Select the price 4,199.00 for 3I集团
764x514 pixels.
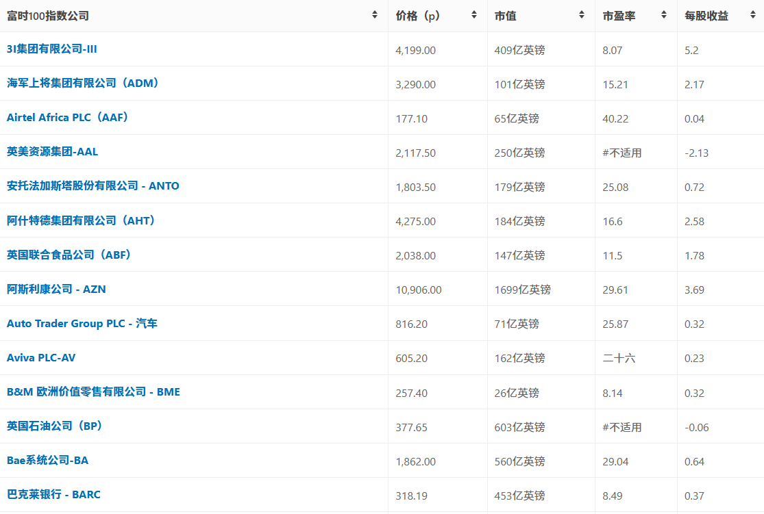416,50
